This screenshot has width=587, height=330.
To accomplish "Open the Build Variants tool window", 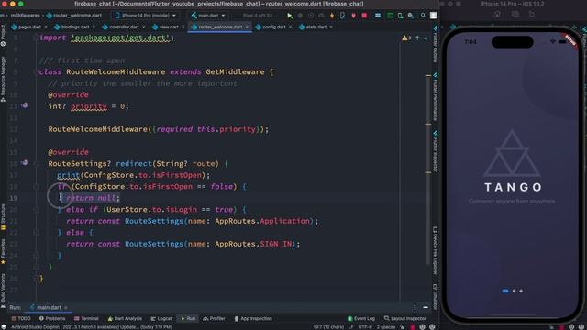I will click(x=3, y=291).
